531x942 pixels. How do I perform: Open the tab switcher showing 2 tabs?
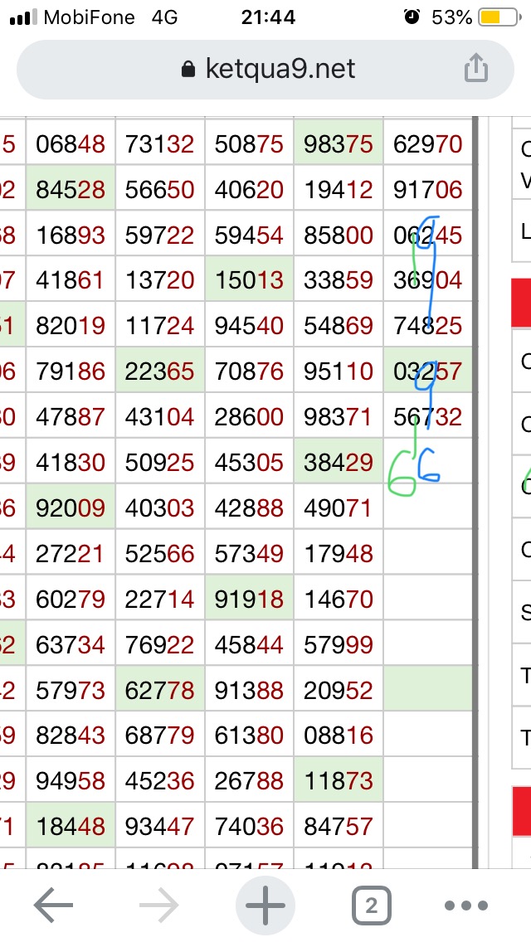click(x=371, y=906)
